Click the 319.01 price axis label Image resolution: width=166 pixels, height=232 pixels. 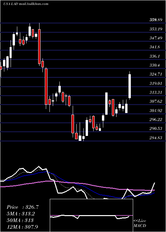coord(155,83)
